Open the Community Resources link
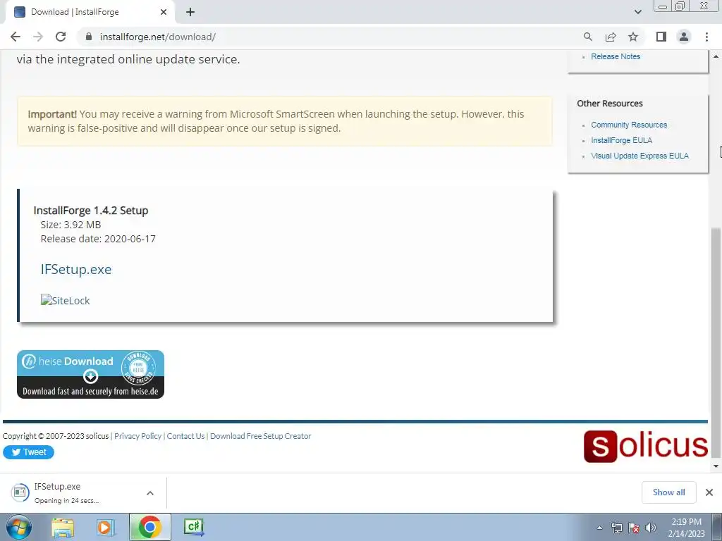Viewport: 722px width, 541px height. tap(629, 125)
